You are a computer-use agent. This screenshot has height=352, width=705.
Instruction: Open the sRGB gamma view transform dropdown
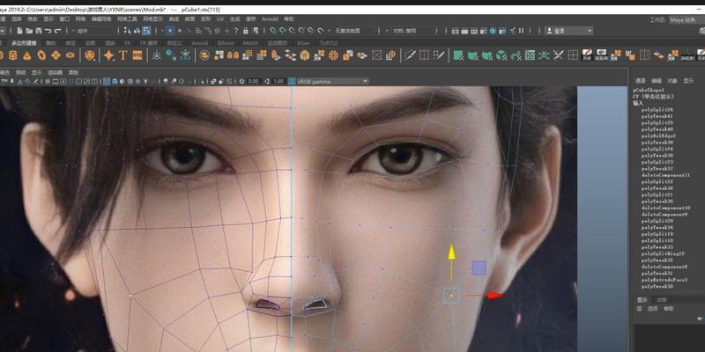[x=333, y=81]
